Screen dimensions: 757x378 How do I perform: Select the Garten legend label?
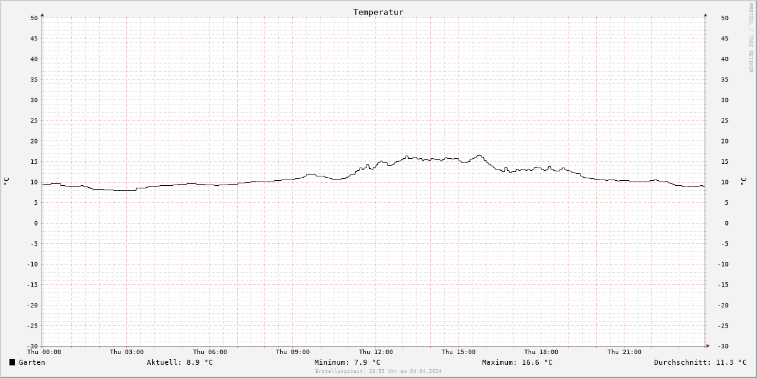point(32,362)
